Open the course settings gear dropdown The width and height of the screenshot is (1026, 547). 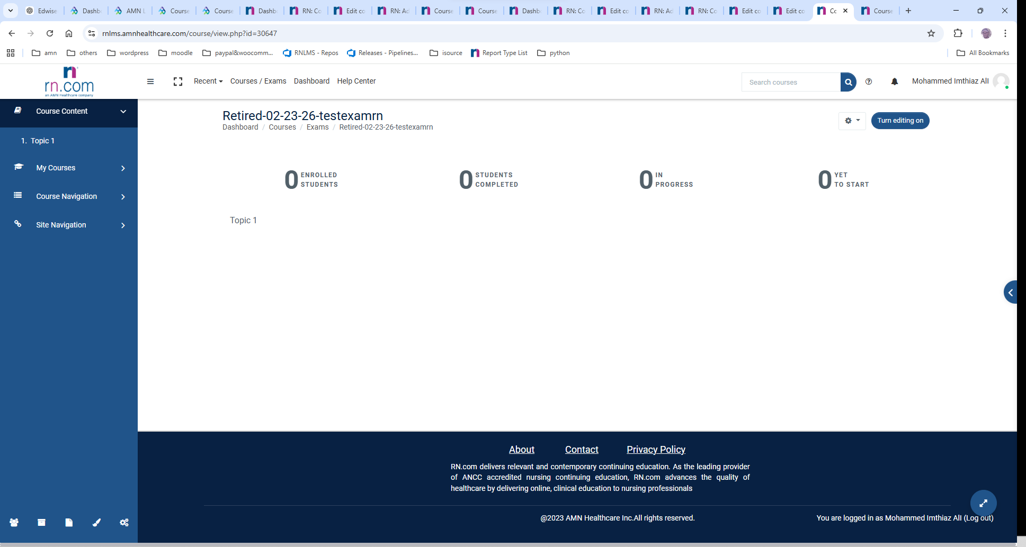point(852,121)
